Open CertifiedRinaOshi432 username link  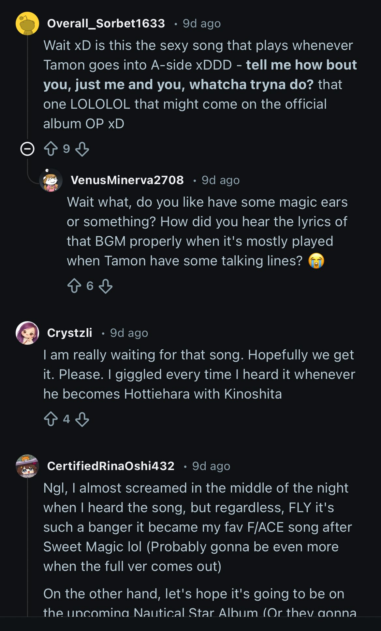click(x=111, y=466)
